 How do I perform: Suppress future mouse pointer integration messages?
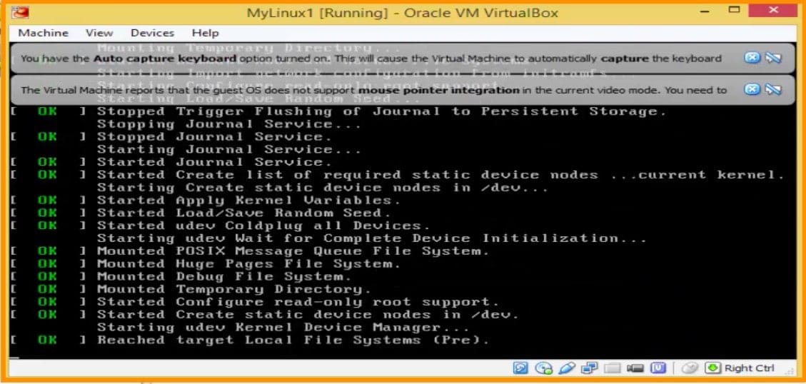[x=773, y=89]
